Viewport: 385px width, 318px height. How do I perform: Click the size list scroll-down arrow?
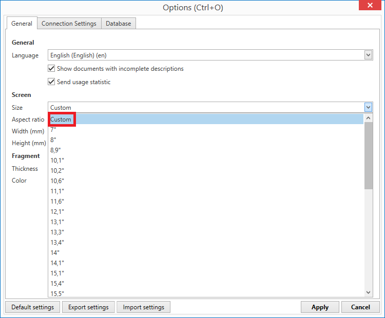click(368, 292)
